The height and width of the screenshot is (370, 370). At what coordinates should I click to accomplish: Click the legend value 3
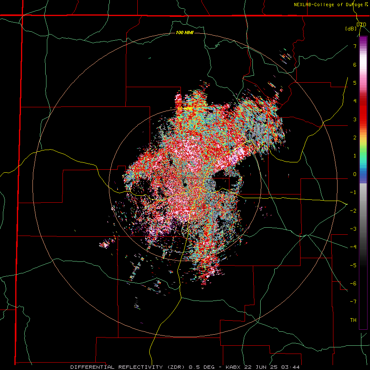[355, 119]
